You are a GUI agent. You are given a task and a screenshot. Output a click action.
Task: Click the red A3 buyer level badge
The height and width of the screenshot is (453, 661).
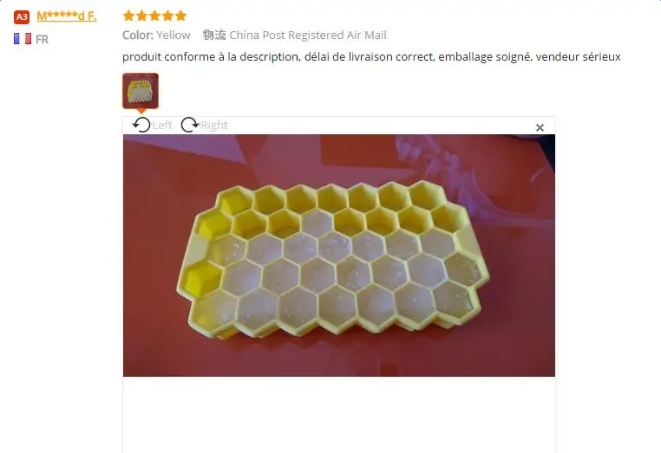(22, 16)
